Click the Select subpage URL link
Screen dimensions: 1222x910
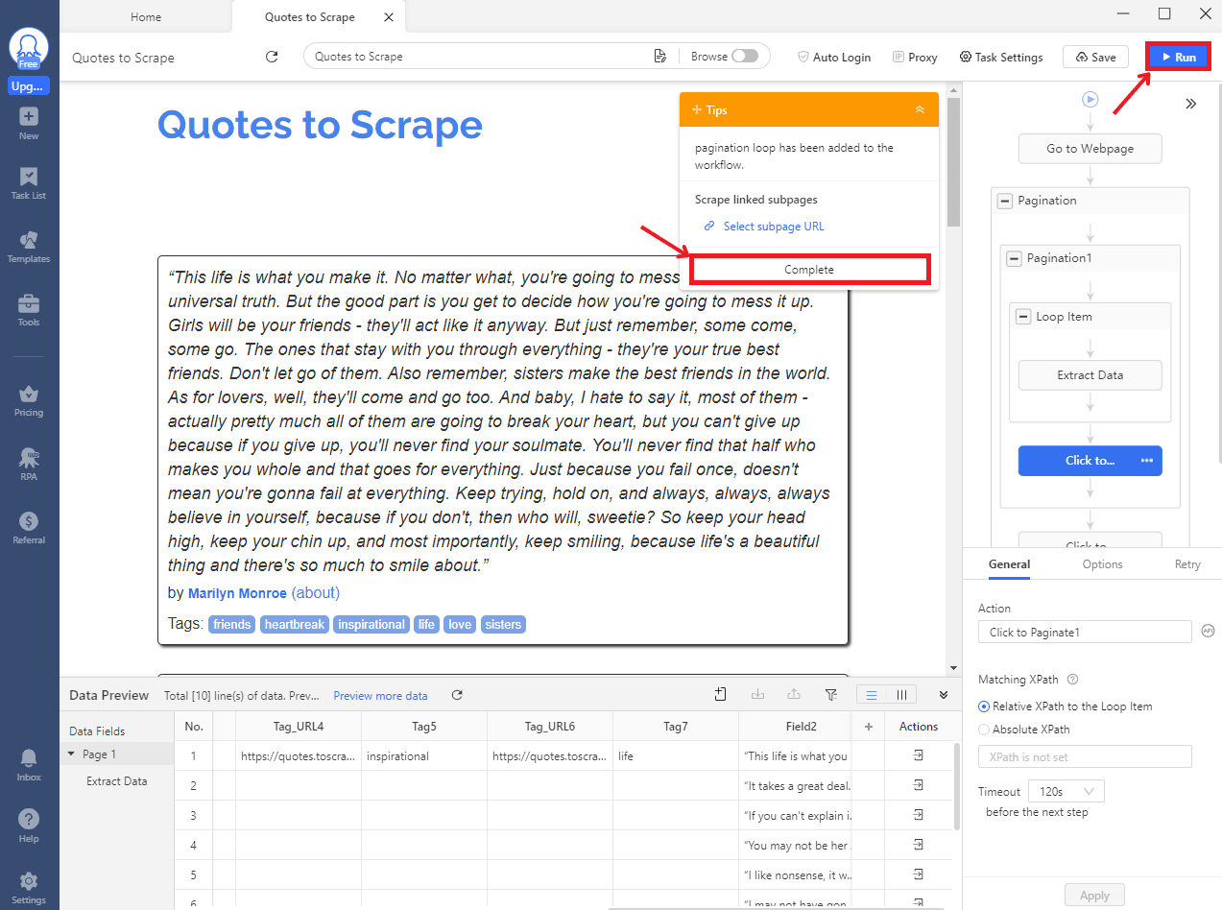pos(773,227)
